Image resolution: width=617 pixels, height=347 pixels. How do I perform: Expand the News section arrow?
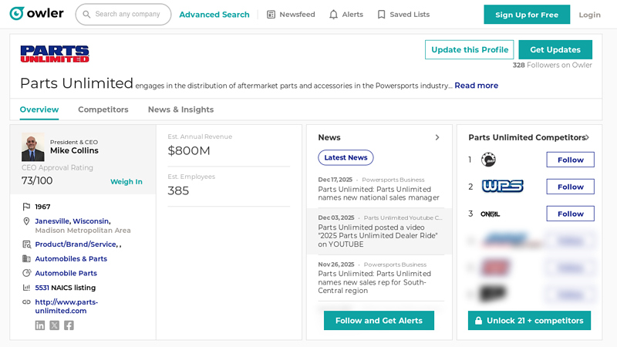[x=437, y=137]
